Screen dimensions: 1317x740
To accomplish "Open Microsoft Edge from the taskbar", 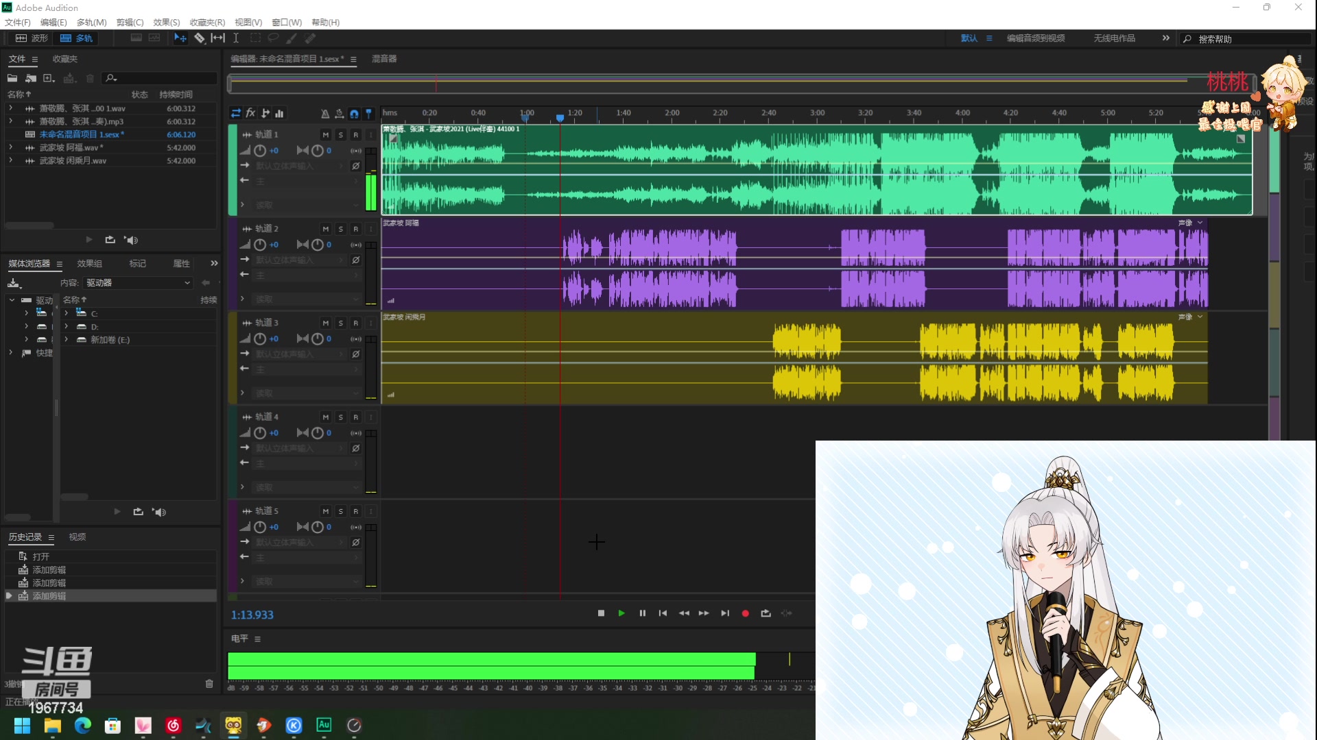I will (x=82, y=725).
